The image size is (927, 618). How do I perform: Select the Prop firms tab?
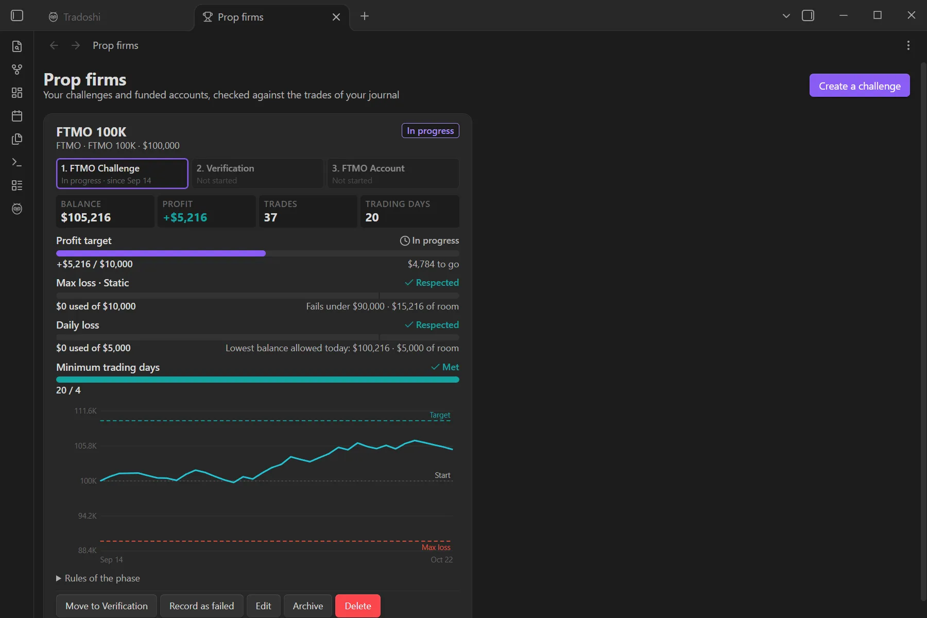[272, 17]
